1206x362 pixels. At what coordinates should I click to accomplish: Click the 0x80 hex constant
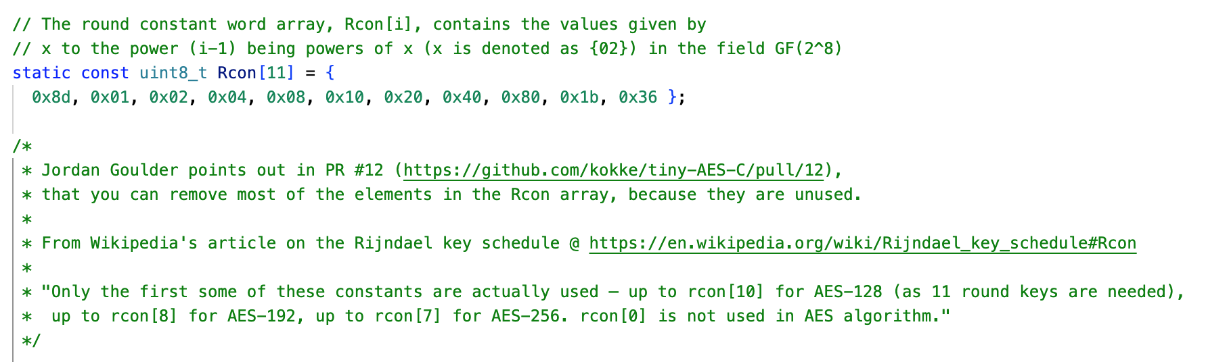tap(520, 97)
